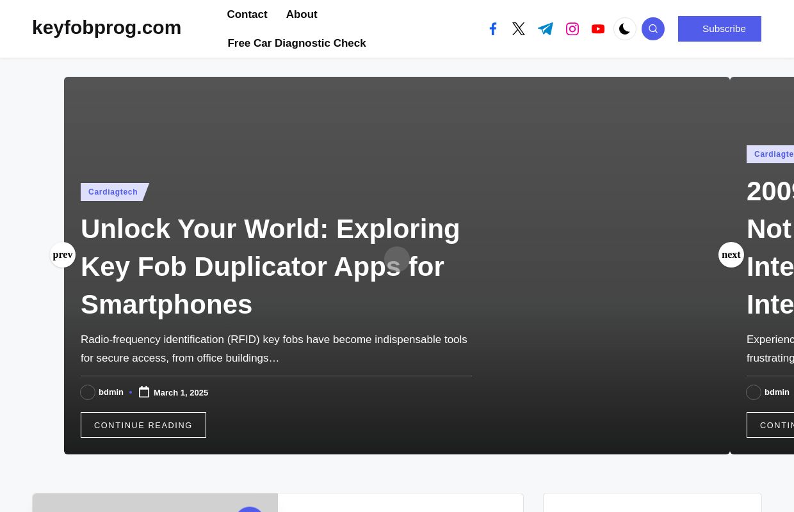Open the search with the magnifier icon
The width and height of the screenshot is (794, 512).
(x=653, y=29)
